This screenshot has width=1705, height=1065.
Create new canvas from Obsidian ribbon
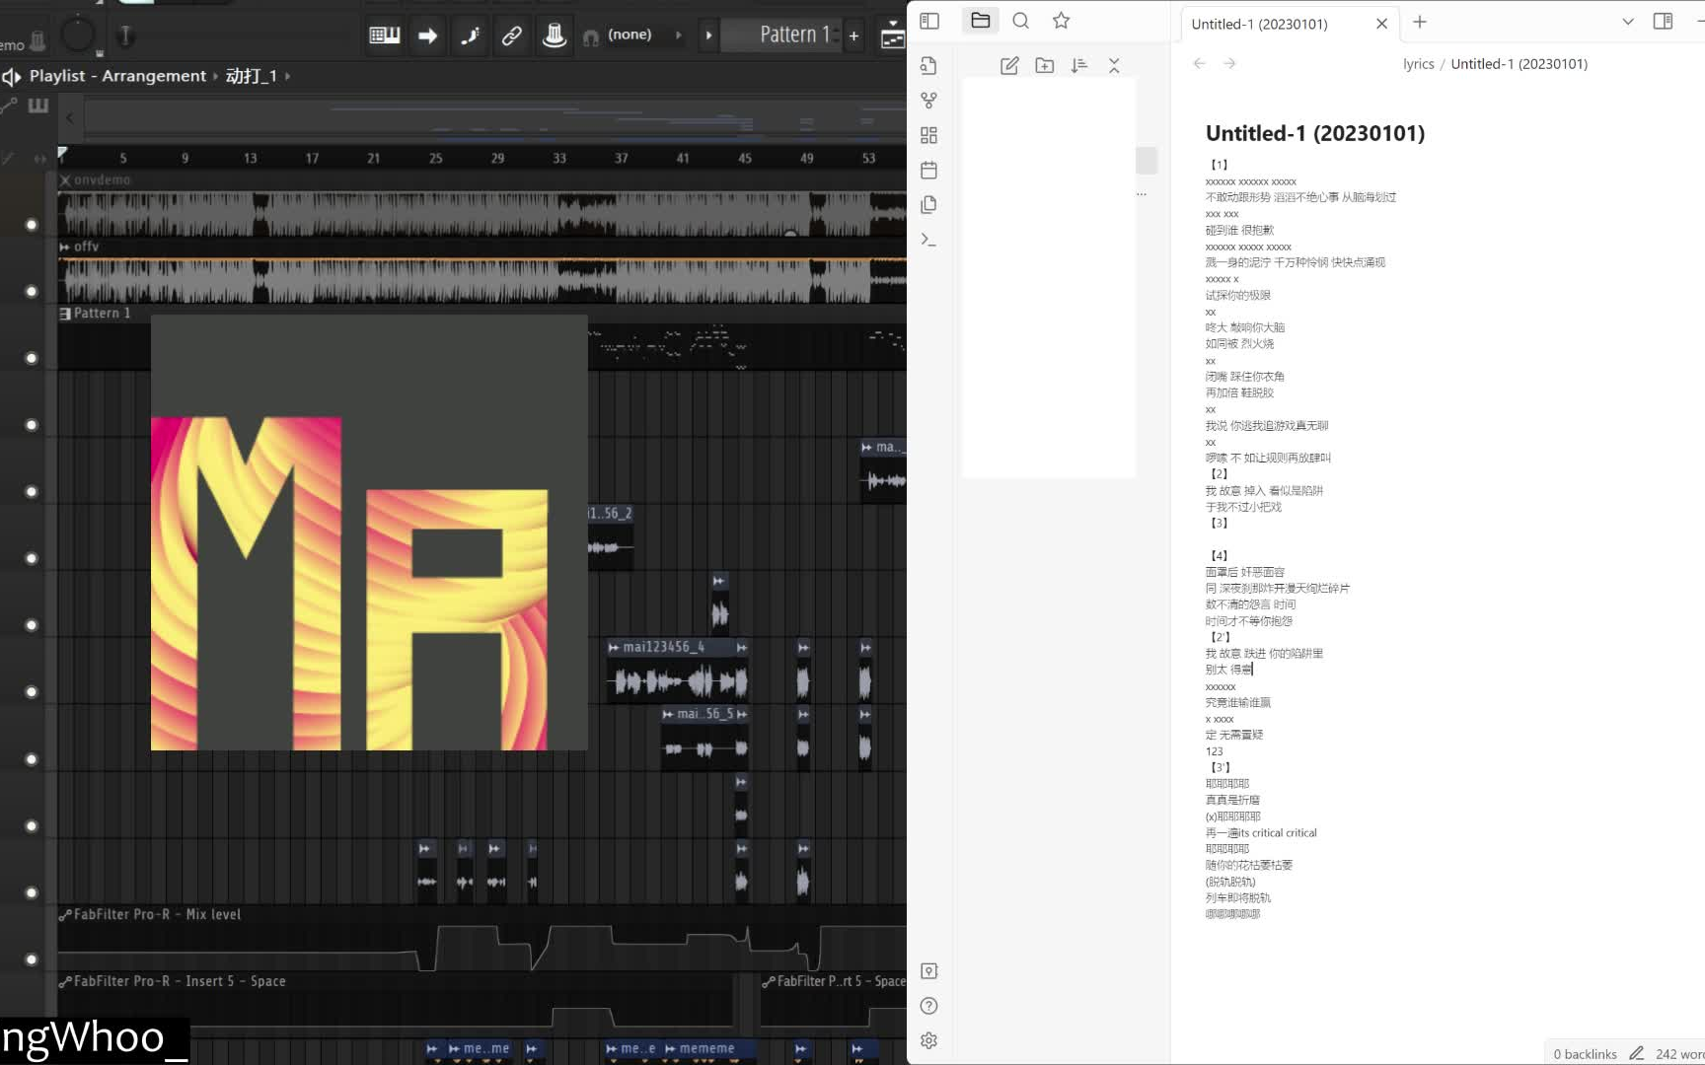pos(928,135)
